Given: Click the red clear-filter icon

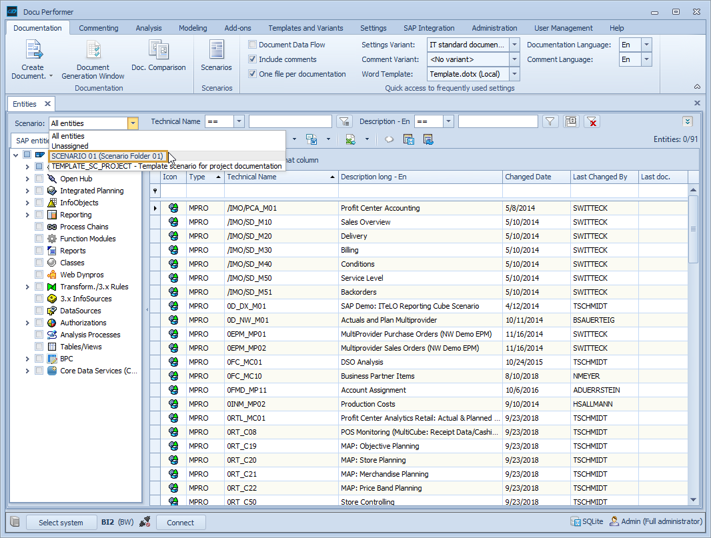Looking at the screenshot, I should pyautogui.click(x=592, y=121).
